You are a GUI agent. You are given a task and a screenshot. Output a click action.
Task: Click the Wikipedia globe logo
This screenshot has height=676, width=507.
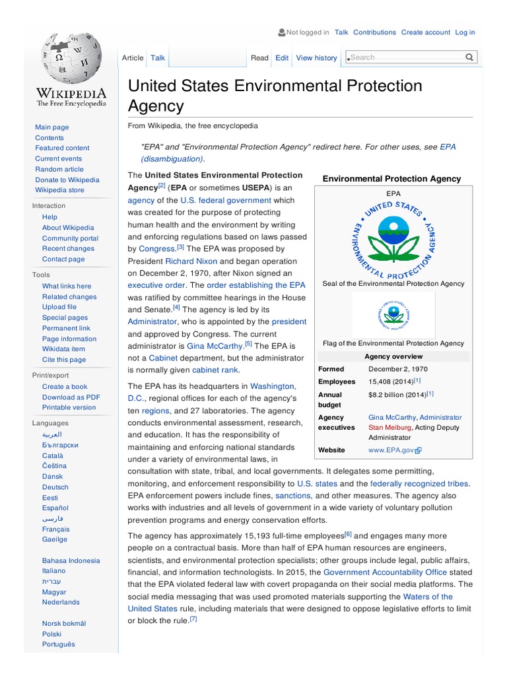coord(71,58)
